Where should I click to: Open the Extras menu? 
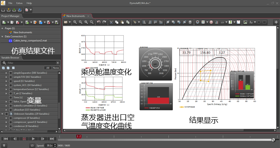point(19,3)
